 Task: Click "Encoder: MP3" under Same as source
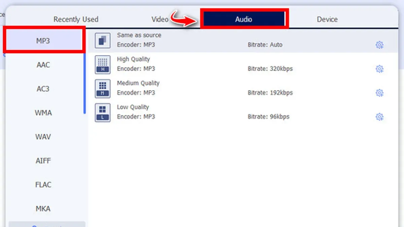click(x=136, y=45)
